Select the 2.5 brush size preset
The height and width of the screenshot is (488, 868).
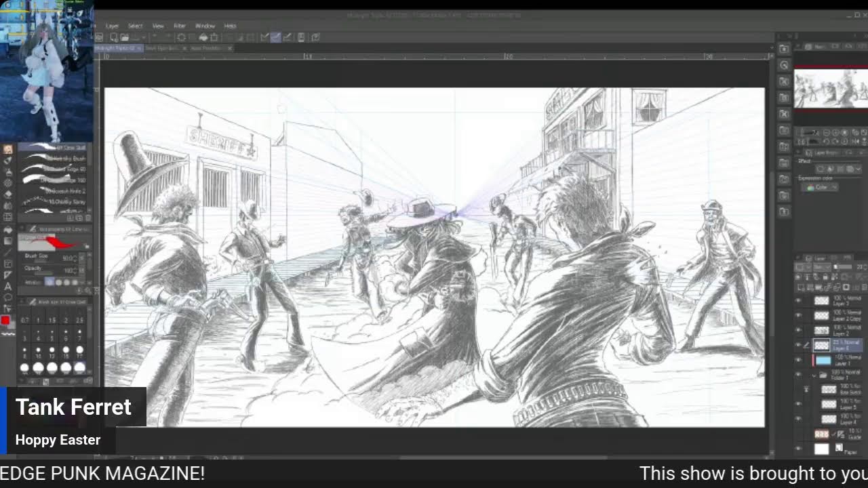[x=79, y=320]
